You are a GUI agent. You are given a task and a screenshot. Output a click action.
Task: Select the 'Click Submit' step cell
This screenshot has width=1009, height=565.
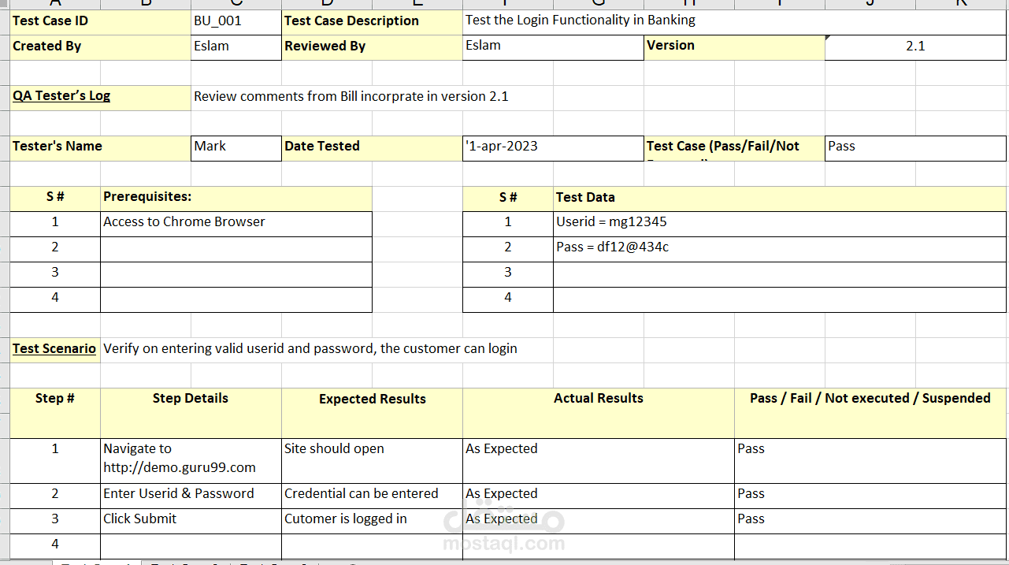[x=191, y=521]
